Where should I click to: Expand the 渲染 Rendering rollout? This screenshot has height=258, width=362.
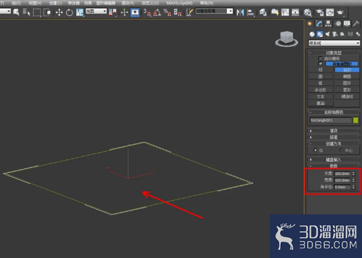coord(334,131)
